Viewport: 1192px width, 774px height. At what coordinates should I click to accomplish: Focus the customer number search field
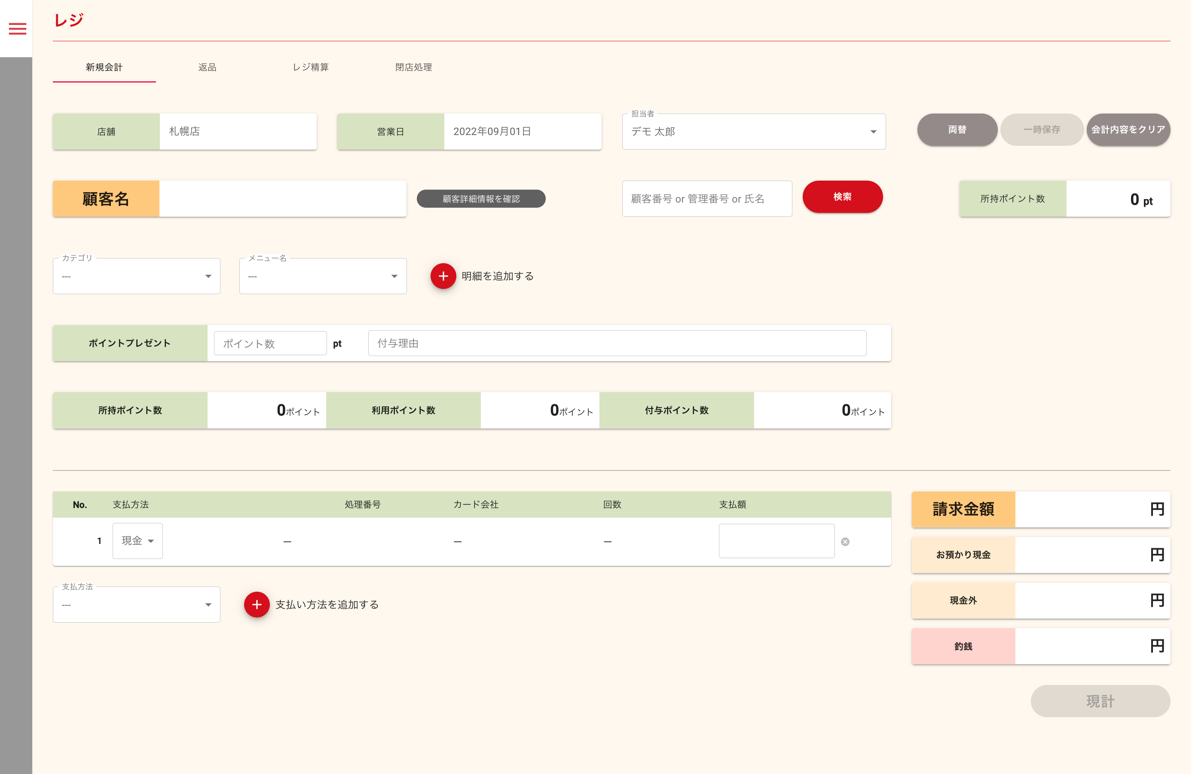pyautogui.click(x=706, y=199)
